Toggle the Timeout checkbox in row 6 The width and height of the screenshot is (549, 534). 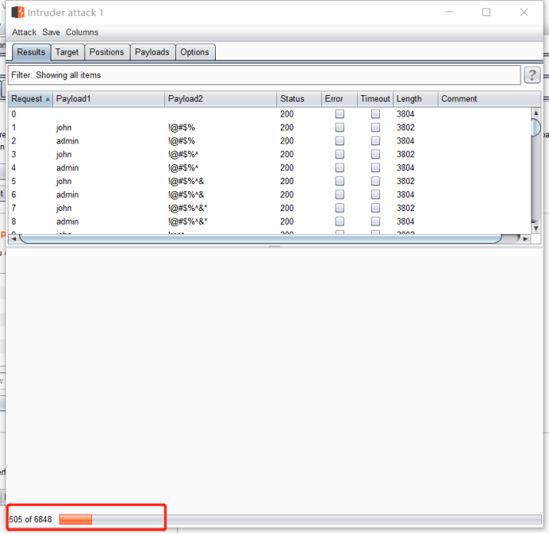click(375, 194)
